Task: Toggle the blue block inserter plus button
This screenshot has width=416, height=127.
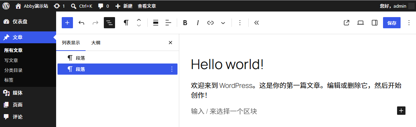Action: click(x=67, y=23)
